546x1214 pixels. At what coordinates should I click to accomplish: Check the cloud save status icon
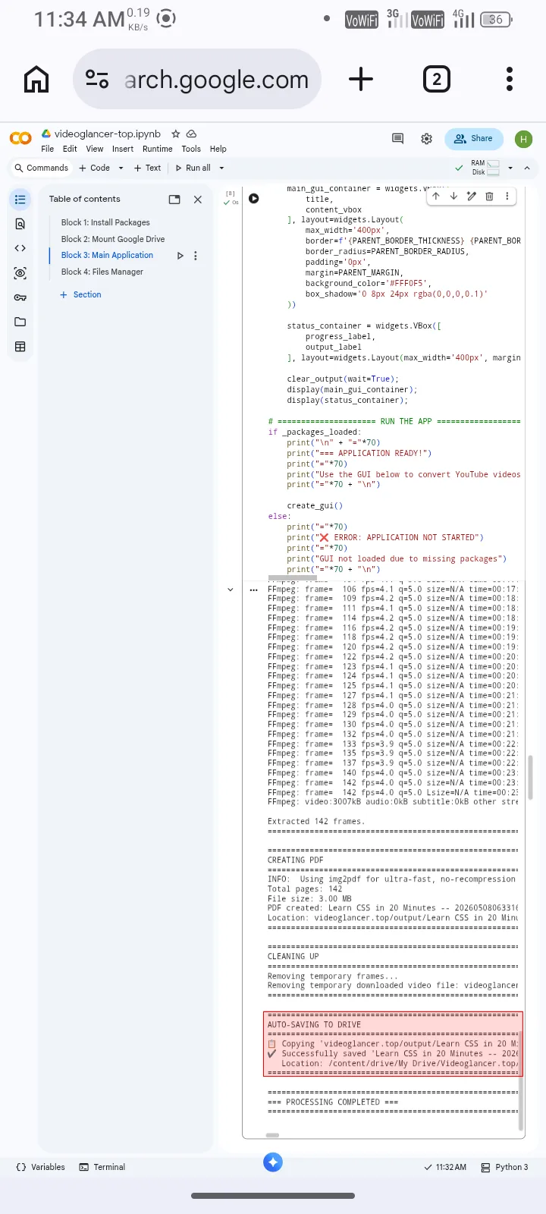[192, 134]
